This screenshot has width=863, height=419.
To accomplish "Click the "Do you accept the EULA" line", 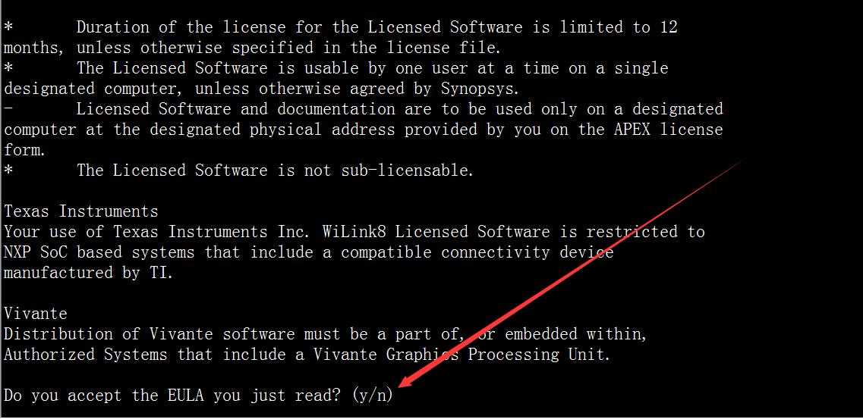I will point(199,395).
